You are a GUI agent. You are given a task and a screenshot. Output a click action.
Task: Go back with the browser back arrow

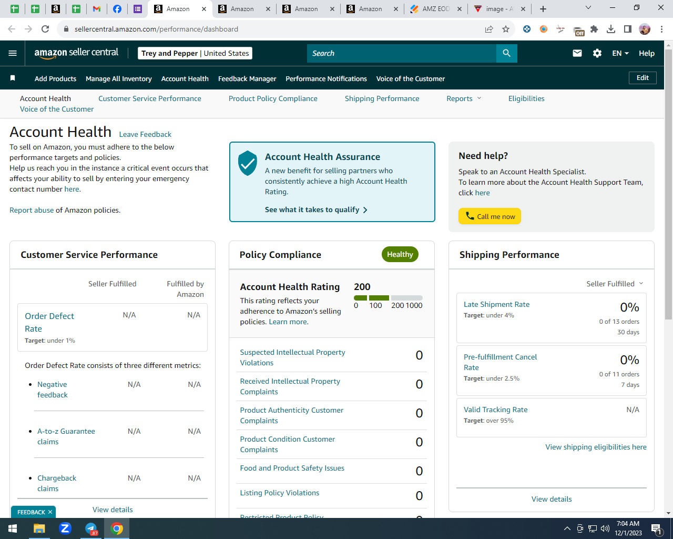(12, 29)
